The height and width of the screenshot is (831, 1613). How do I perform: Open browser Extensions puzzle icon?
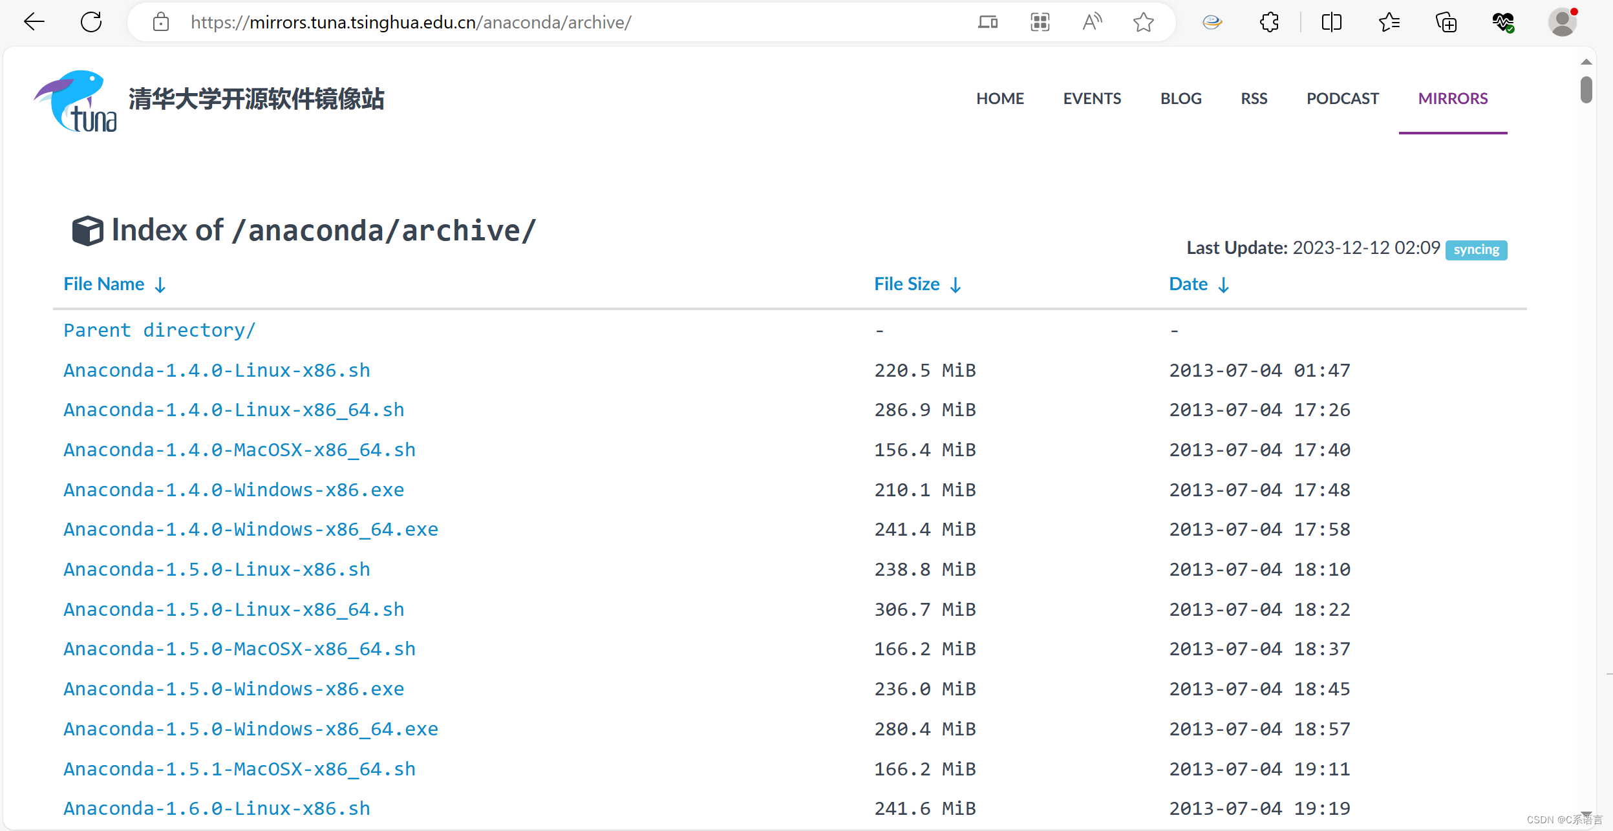coord(1270,22)
